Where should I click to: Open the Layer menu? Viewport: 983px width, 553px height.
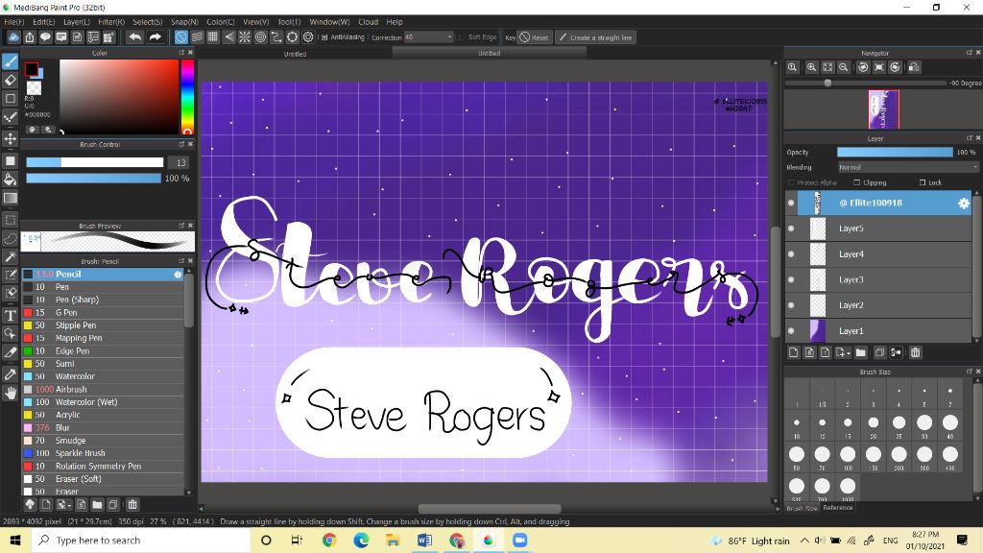pyautogui.click(x=77, y=22)
